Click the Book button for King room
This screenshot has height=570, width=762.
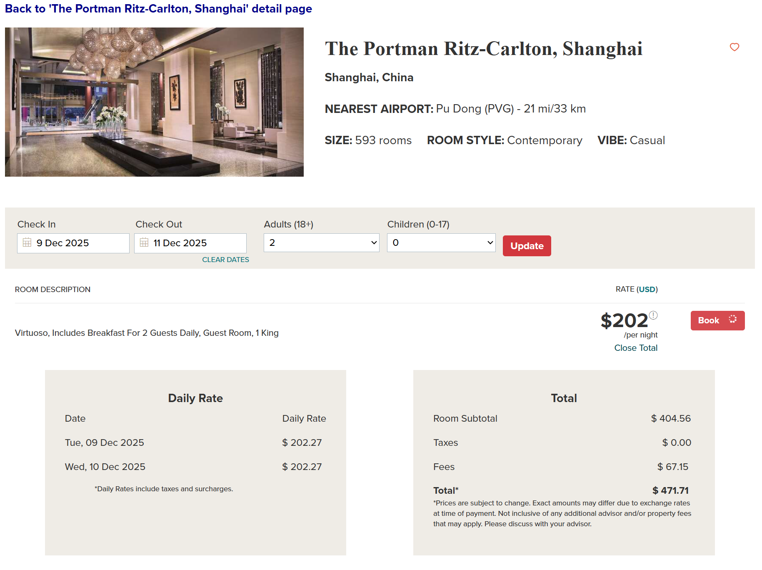coord(709,320)
